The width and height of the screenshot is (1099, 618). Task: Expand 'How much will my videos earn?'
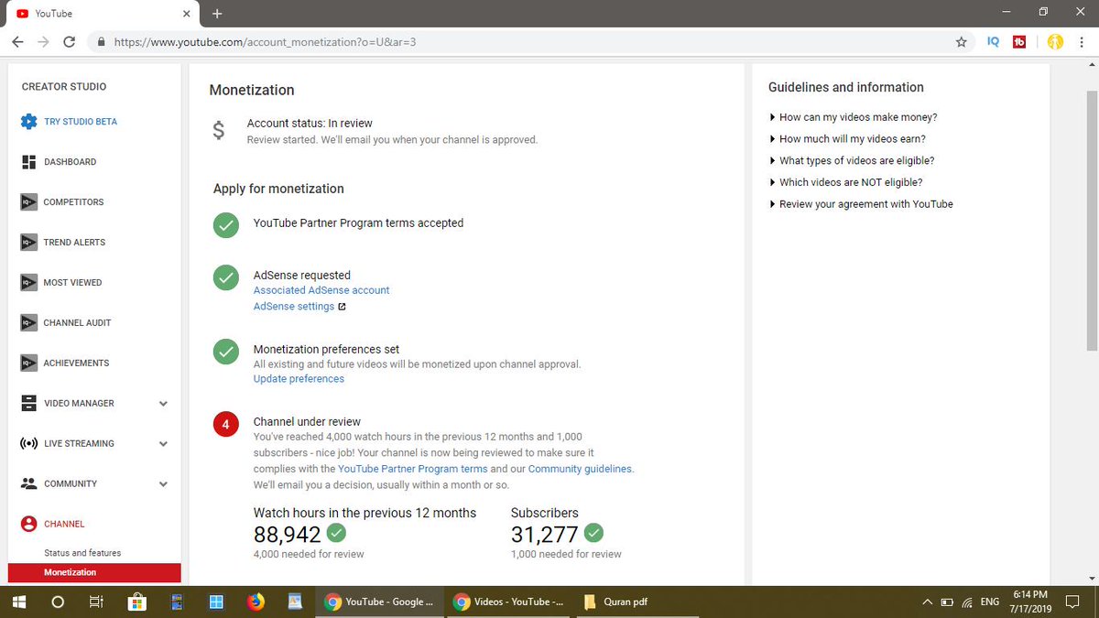click(847, 139)
